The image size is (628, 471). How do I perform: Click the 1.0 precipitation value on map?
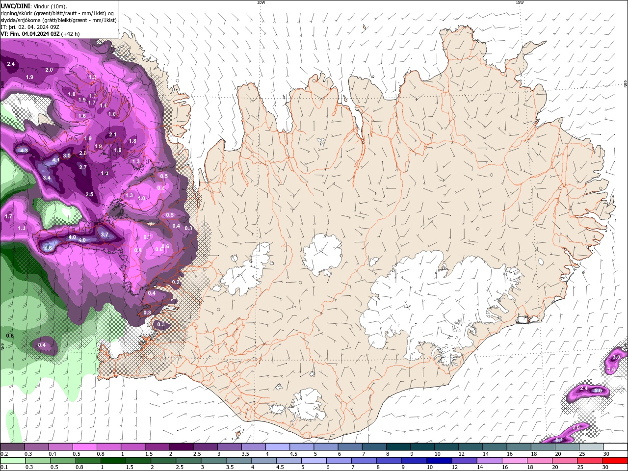click(x=141, y=198)
